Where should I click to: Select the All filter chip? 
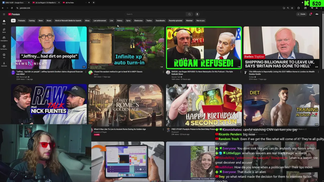tap(13, 20)
